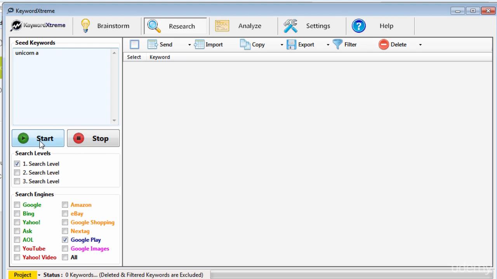The height and width of the screenshot is (279, 497).
Task: Click the KeywordXtreme logo
Action: (38, 26)
